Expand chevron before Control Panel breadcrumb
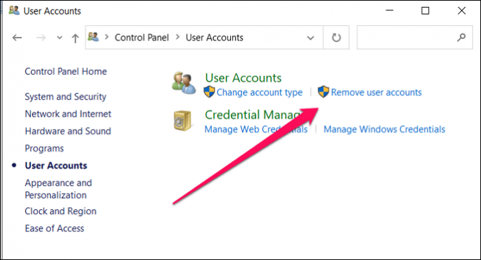The width and height of the screenshot is (481, 260). (x=107, y=37)
